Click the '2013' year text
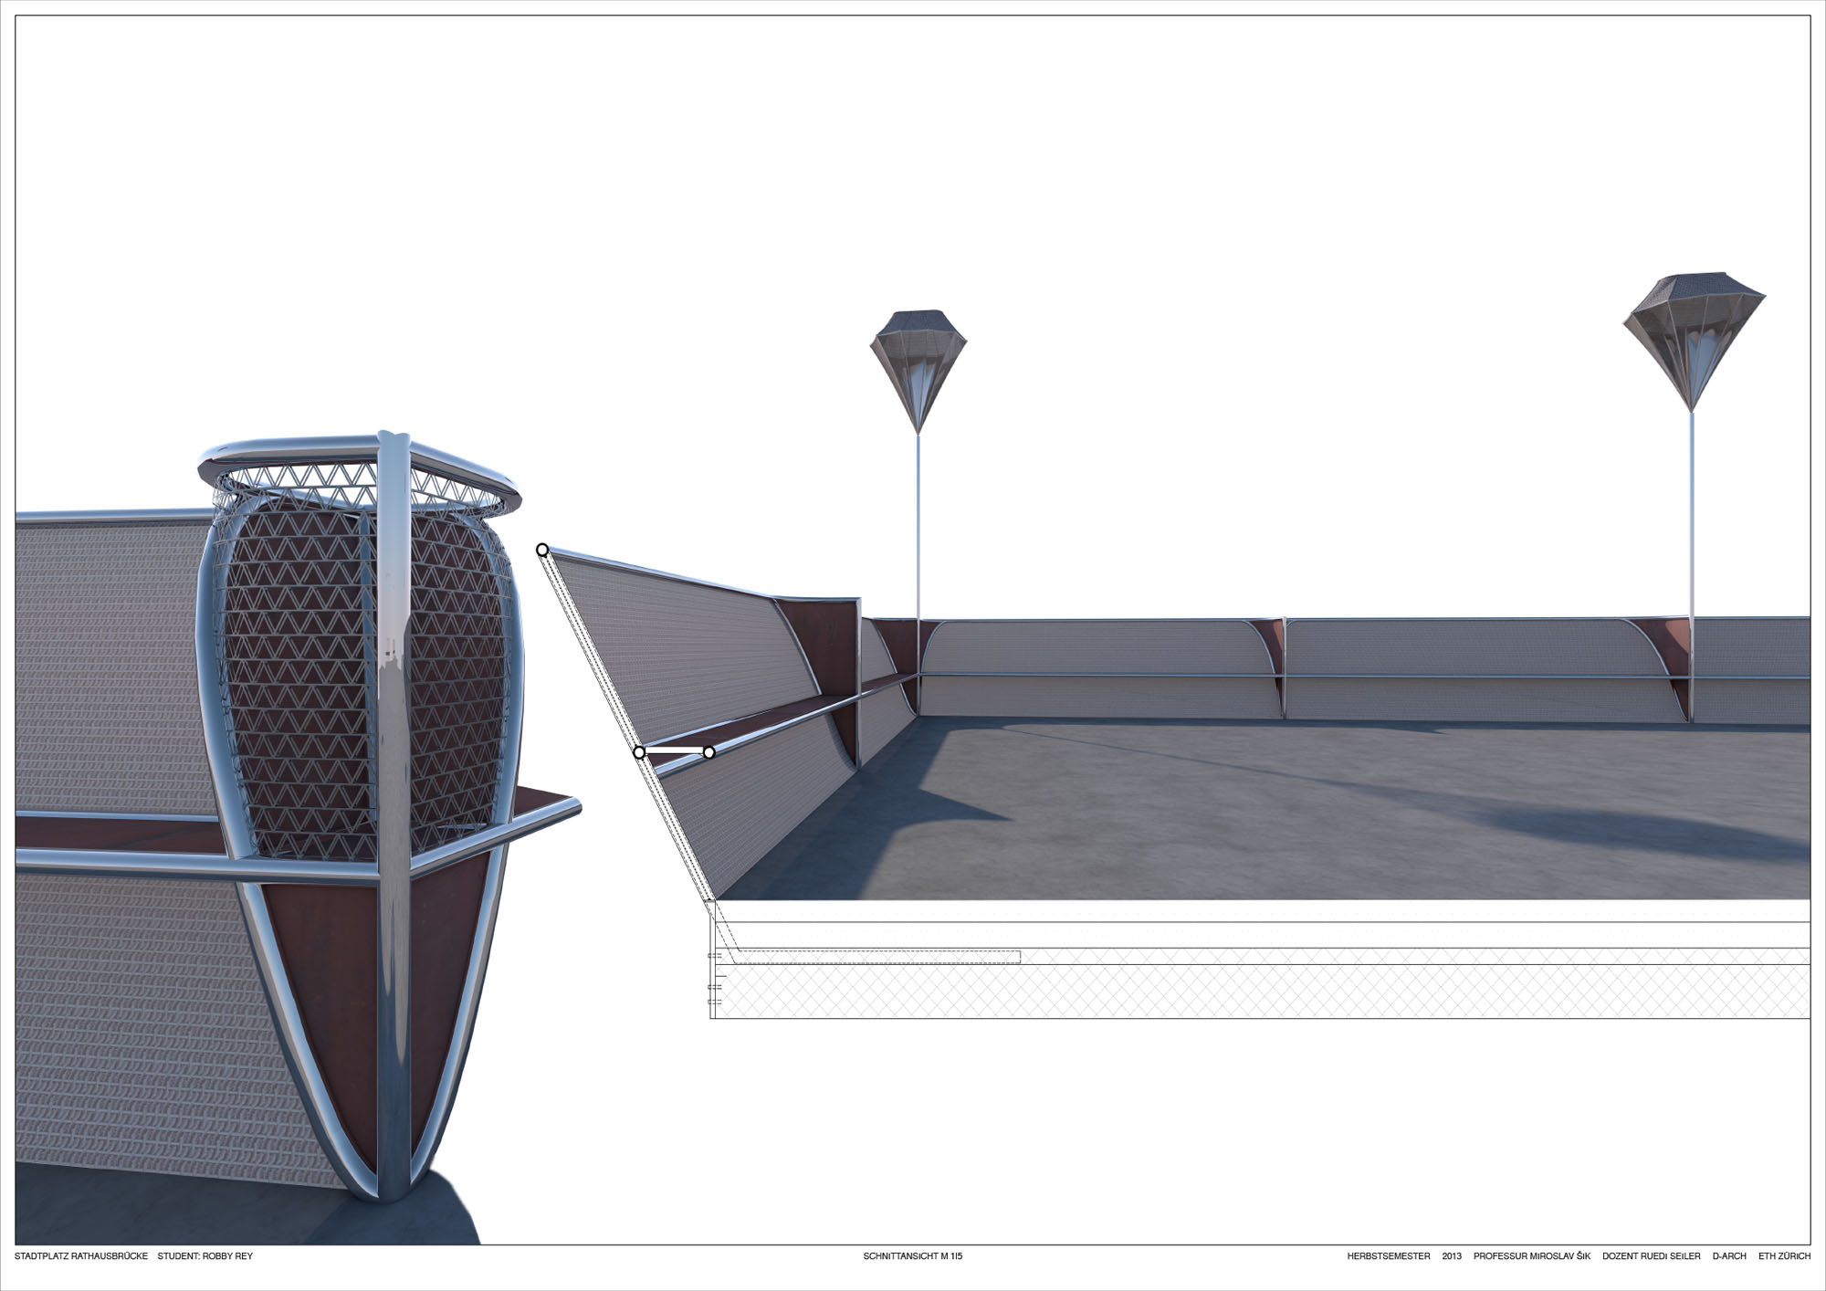Screen dimensions: 1826x1291 pyautogui.click(x=1452, y=1256)
